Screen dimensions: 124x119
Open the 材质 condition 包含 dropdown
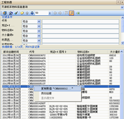(39, 40)
